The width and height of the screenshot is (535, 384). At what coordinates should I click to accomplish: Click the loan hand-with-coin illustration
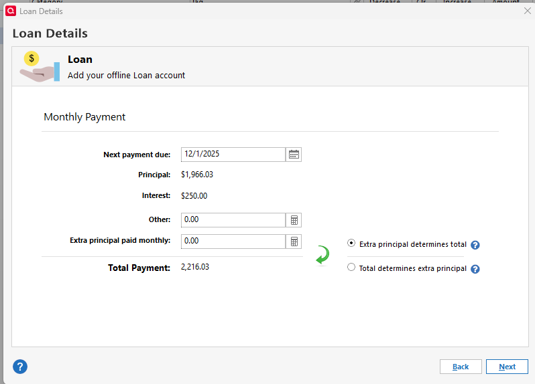pos(40,66)
